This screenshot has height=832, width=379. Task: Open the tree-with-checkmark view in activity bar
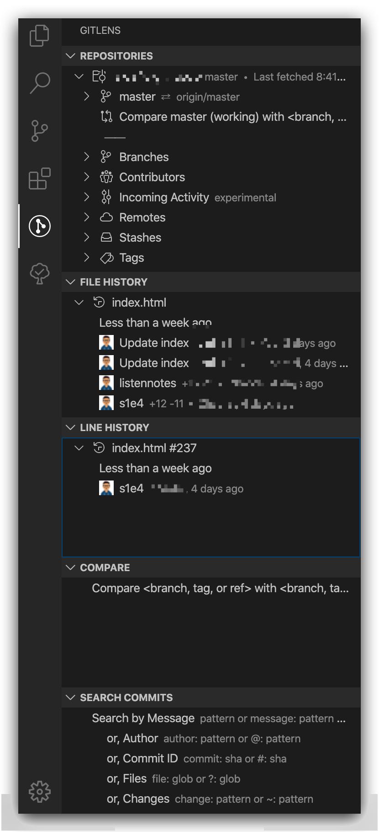pyautogui.click(x=39, y=274)
